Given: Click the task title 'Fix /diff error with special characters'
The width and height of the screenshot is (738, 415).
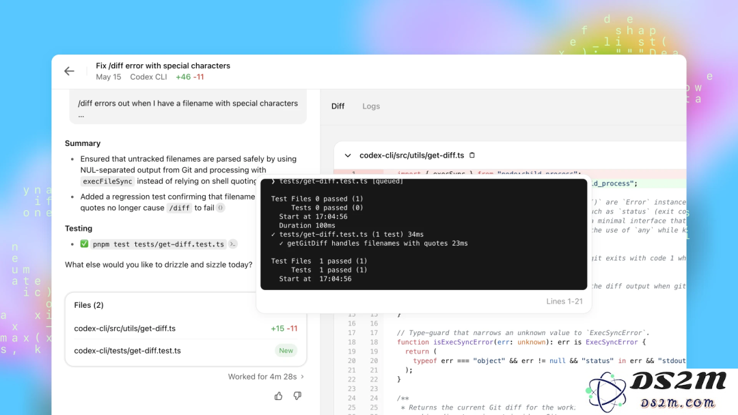Looking at the screenshot, I should [x=163, y=66].
